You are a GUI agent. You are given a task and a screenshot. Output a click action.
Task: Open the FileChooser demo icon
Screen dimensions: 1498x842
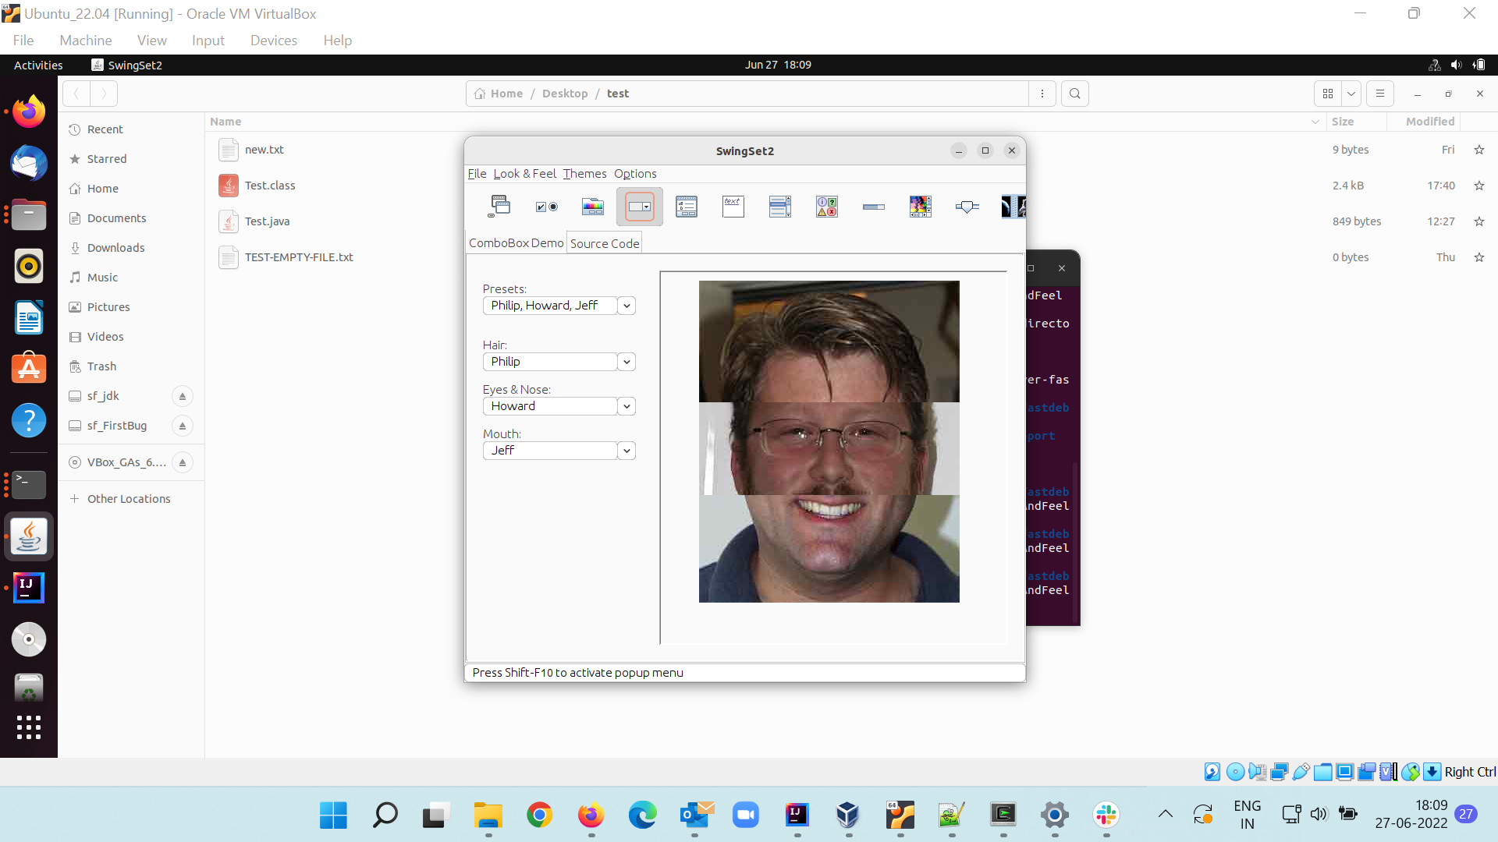click(x=687, y=207)
